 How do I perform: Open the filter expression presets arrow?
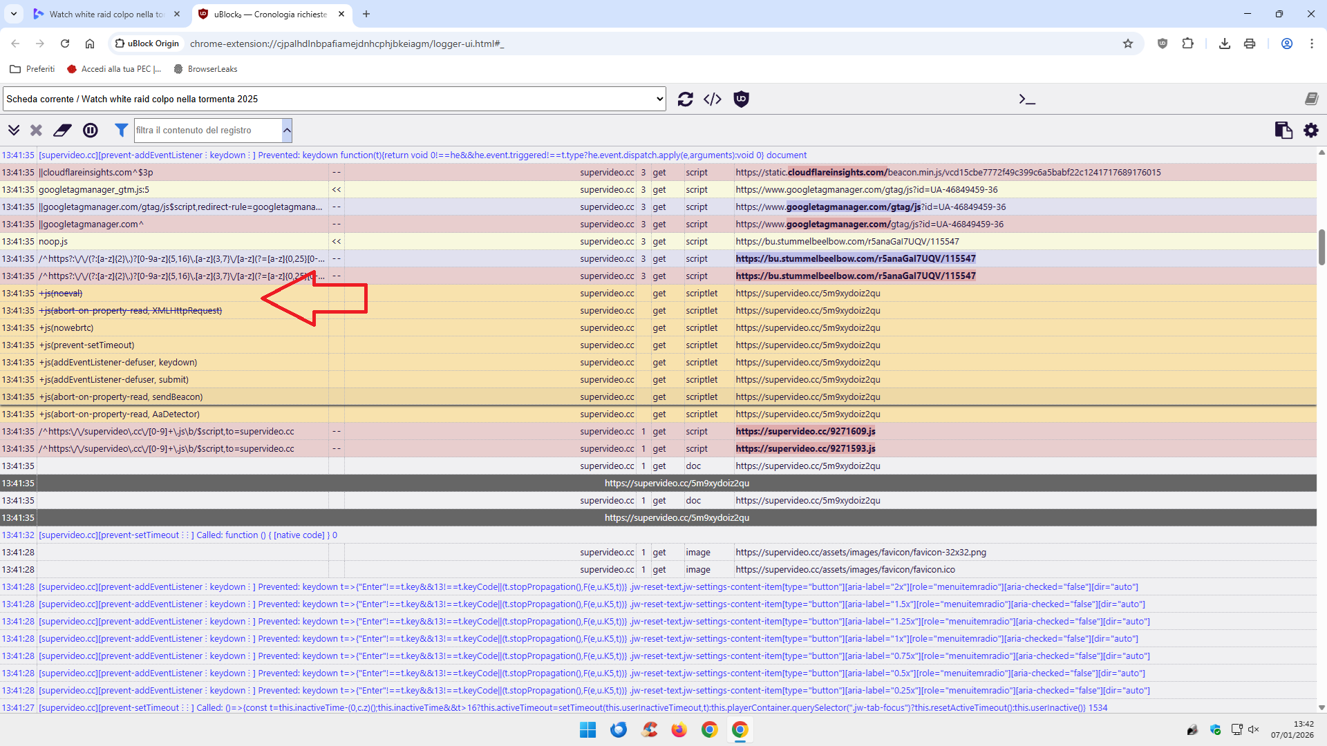[x=287, y=130]
